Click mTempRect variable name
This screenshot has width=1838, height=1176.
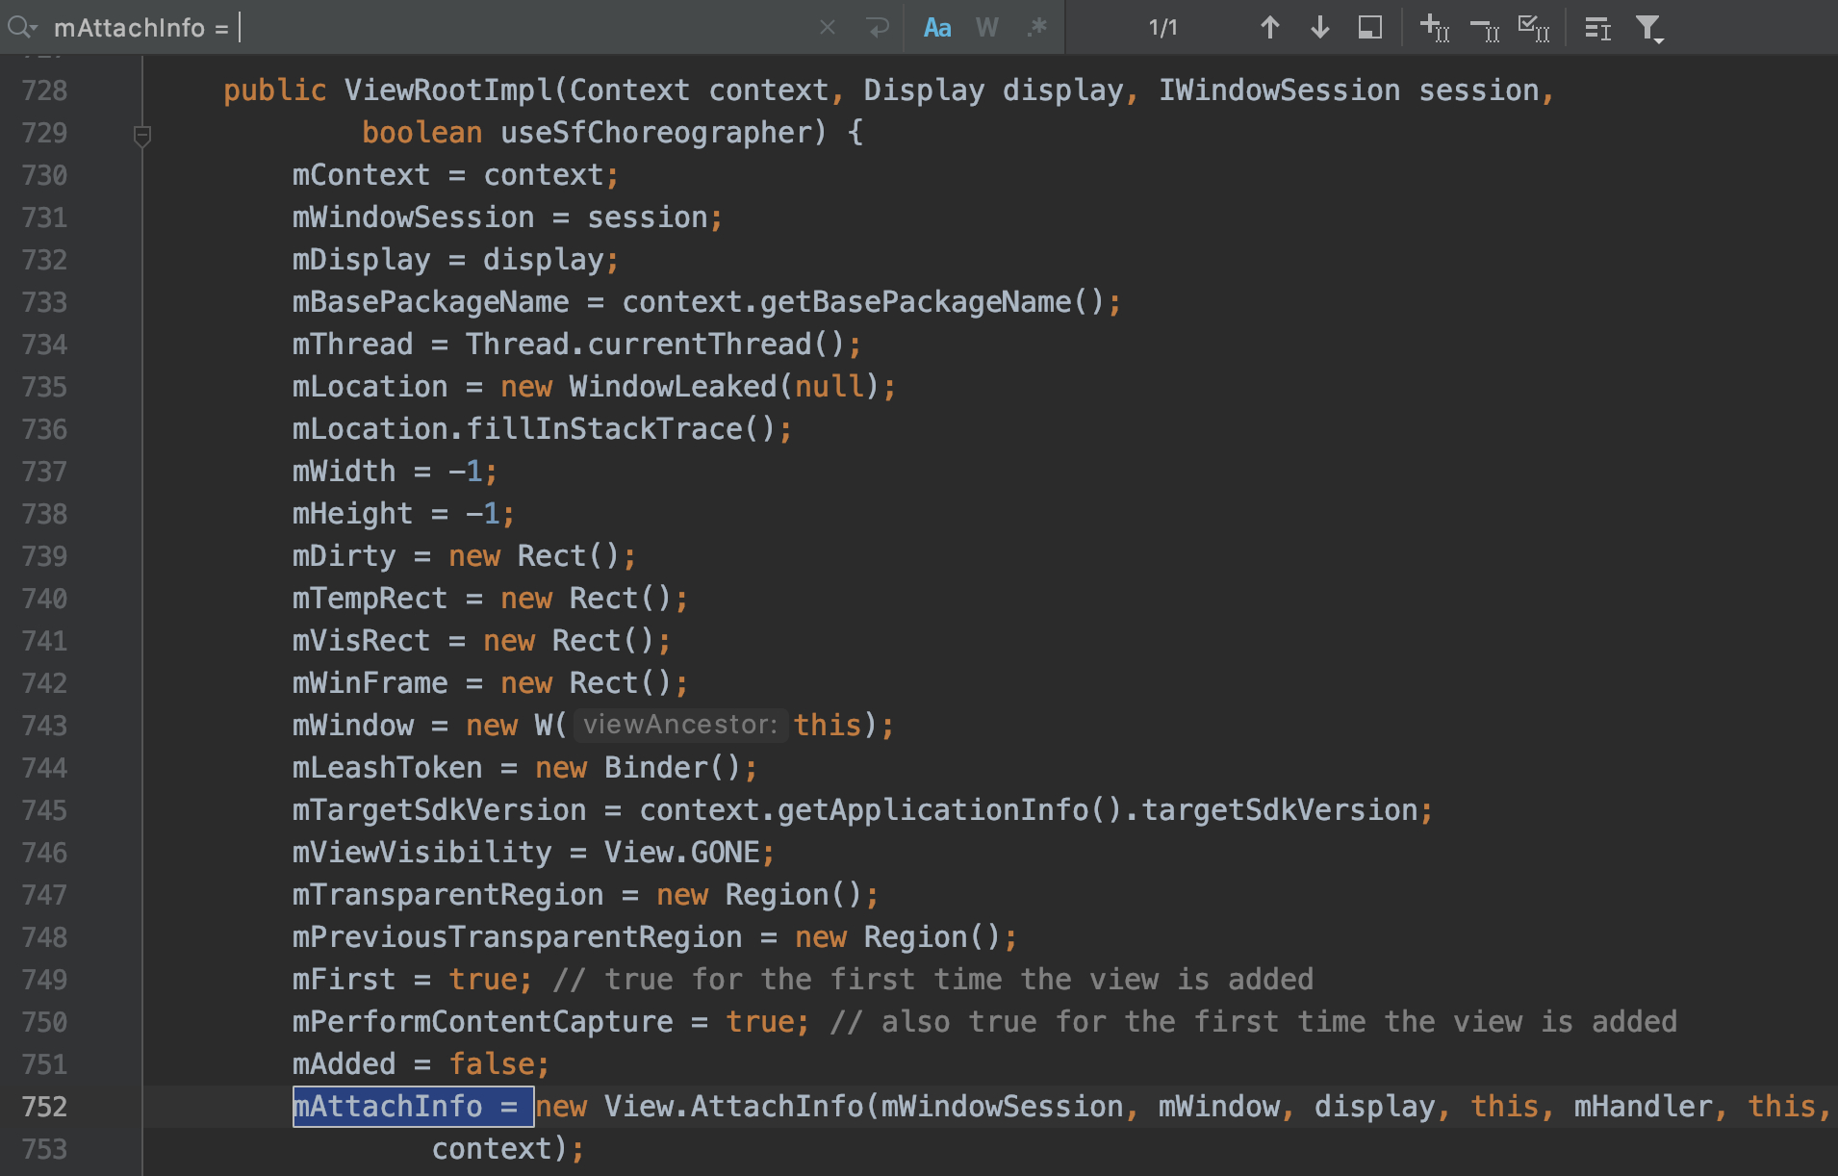[x=370, y=599]
